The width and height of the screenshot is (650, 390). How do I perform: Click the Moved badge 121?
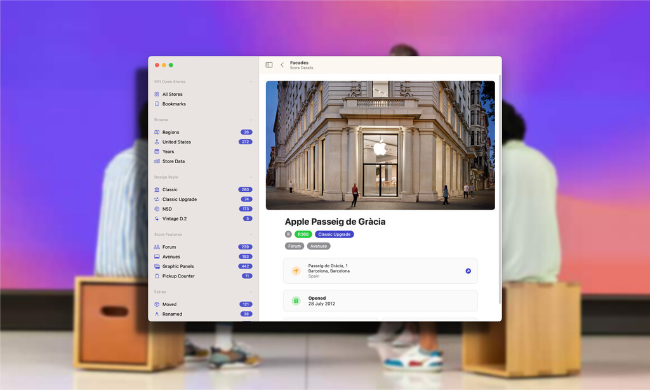[246, 304]
